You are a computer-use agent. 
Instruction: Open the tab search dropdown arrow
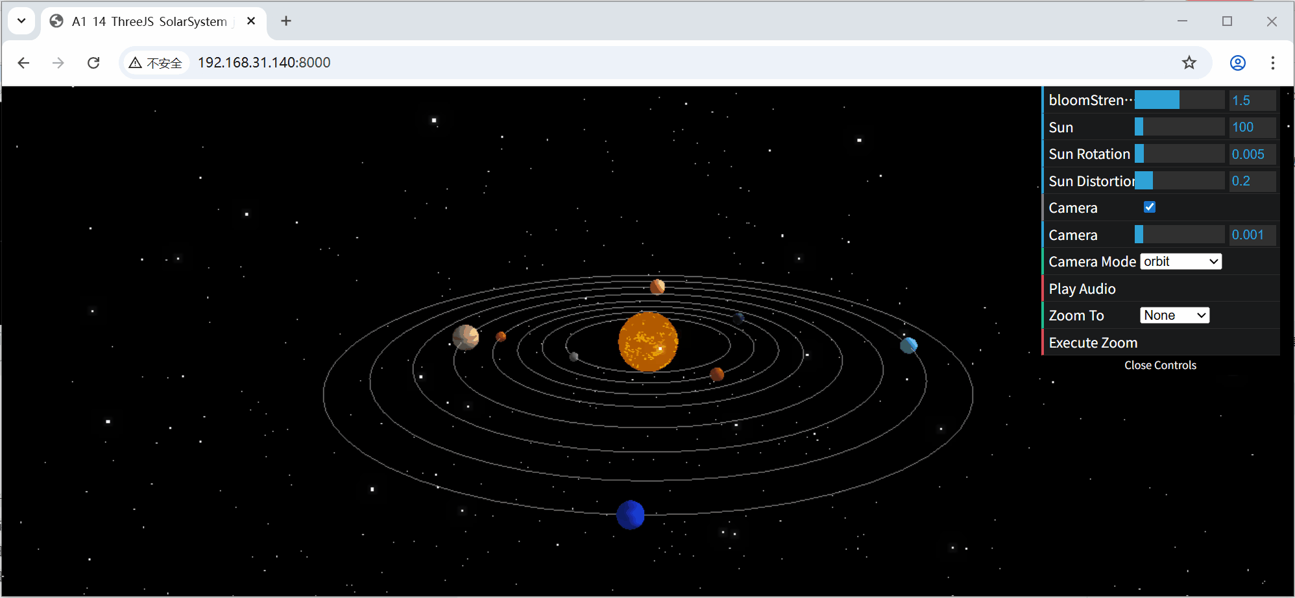pos(21,21)
